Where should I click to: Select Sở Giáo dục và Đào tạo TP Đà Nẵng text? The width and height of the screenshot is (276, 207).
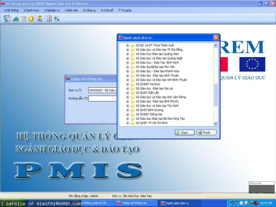[x=159, y=50]
